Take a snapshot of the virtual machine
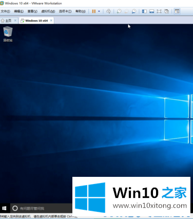This screenshot has height=219, width=193. click(119, 11)
